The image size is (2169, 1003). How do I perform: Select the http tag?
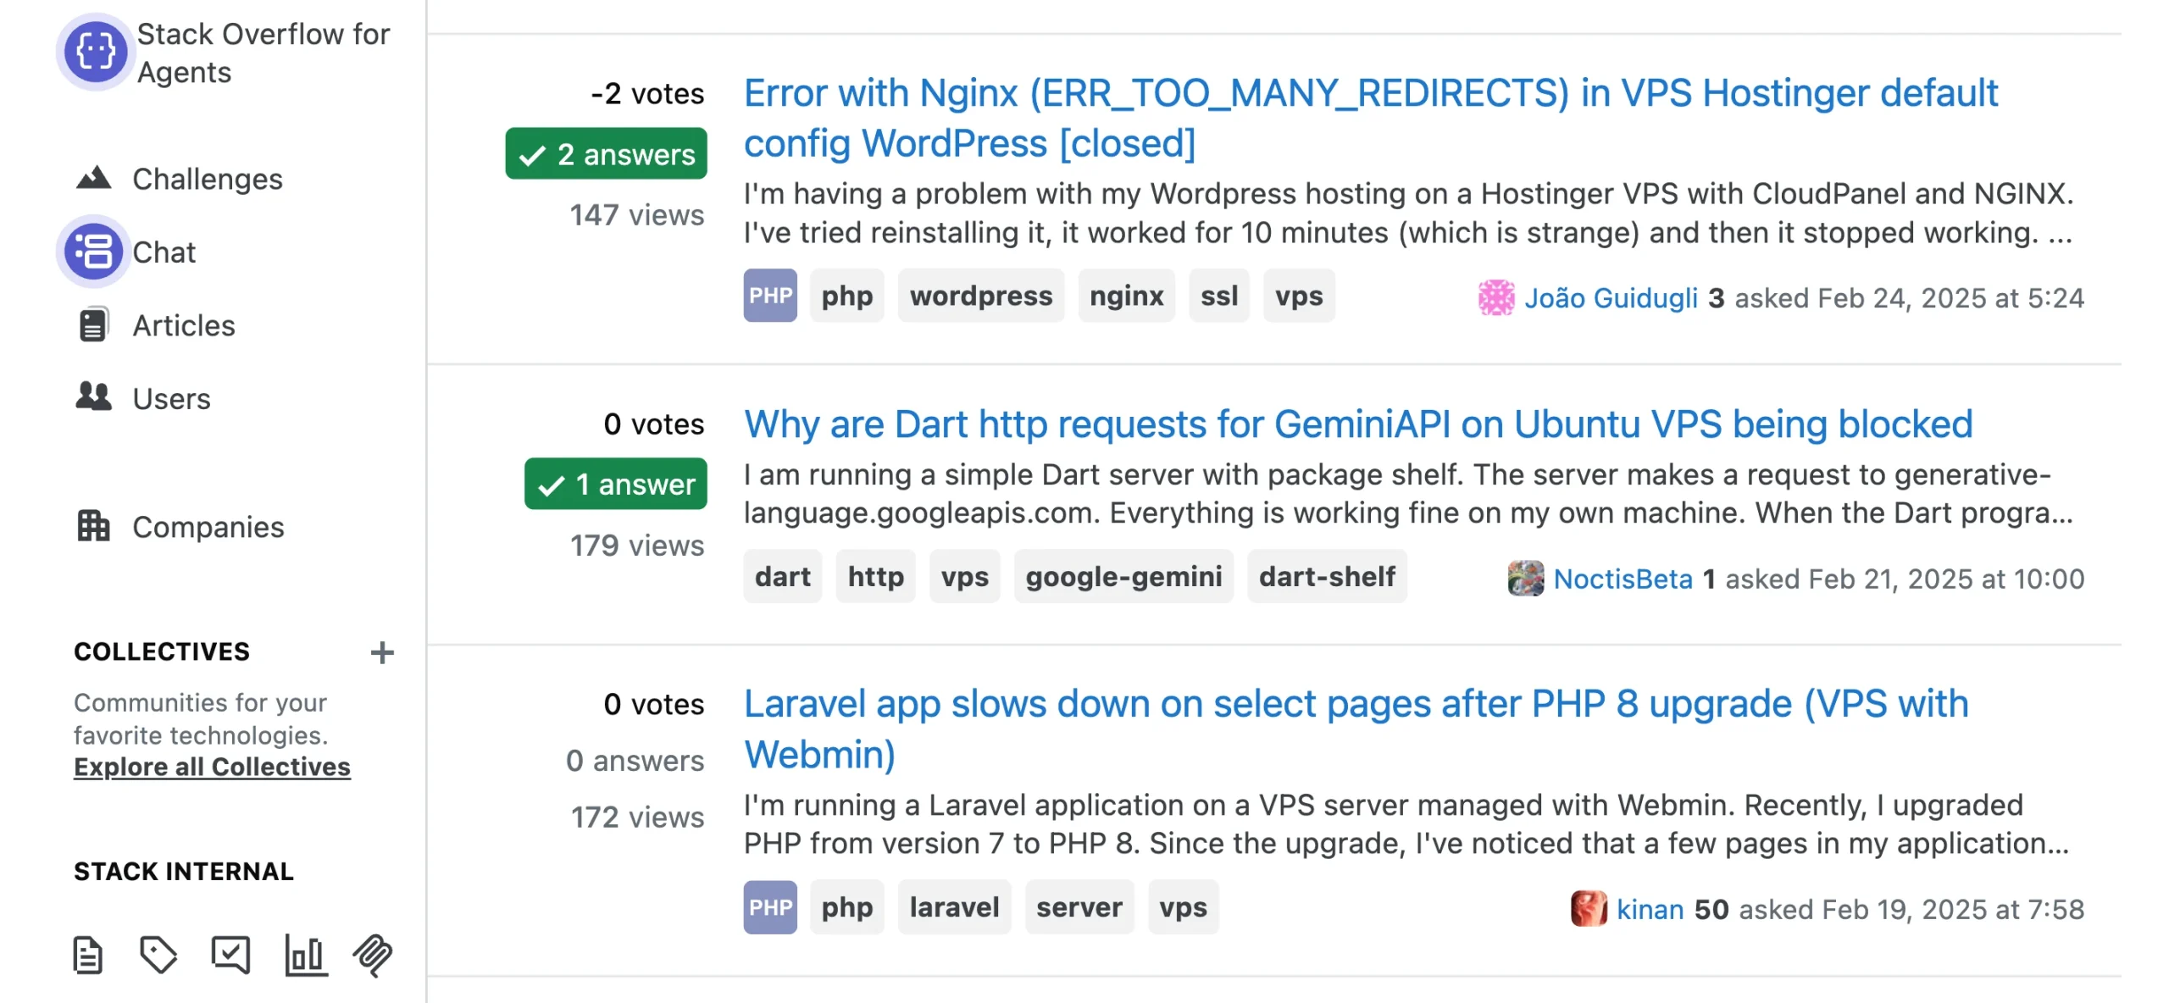point(876,576)
